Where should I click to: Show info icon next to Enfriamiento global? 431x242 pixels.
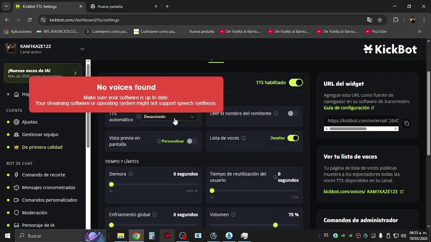click(x=155, y=215)
